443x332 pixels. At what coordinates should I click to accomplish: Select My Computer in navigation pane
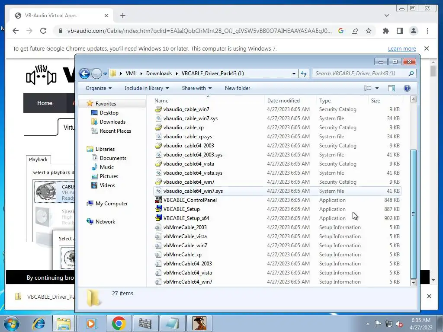tap(111, 204)
